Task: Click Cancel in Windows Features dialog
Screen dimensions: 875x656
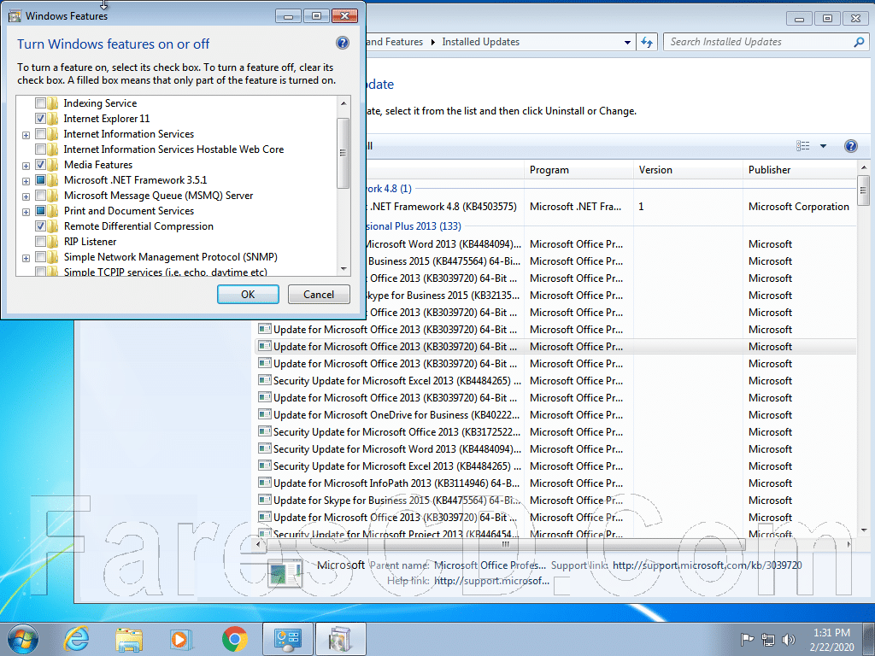Action: coord(319,295)
